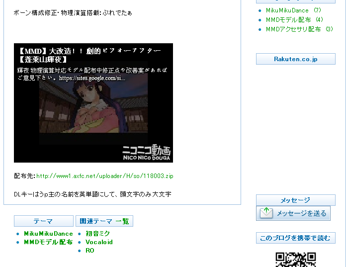Viewport: 346px width, 267px height.
Task: Select MMDモデル配布 (4) sidebar category
Action: point(294,19)
